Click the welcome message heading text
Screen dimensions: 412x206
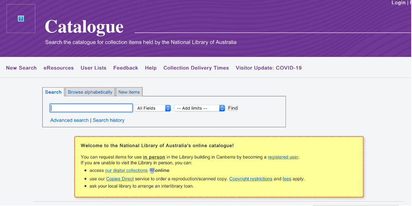click(x=157, y=145)
